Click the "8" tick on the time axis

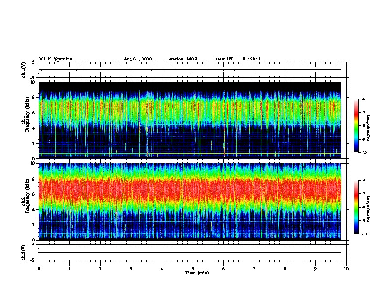coord(285,269)
